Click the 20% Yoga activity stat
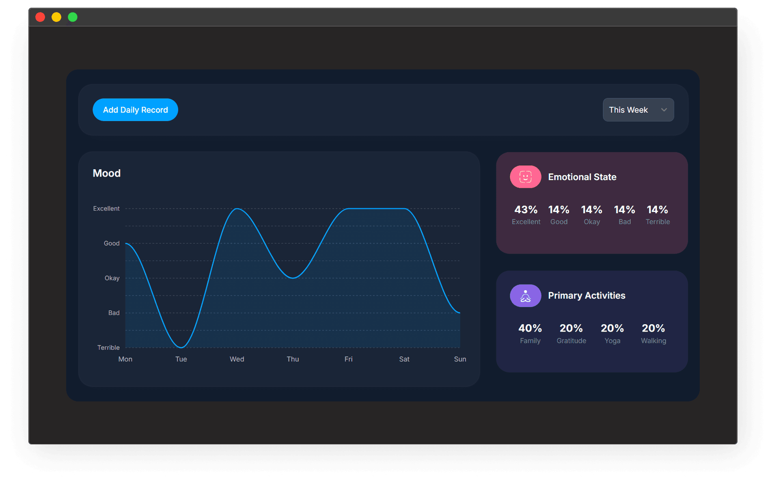The height and width of the screenshot is (483, 774). click(612, 334)
